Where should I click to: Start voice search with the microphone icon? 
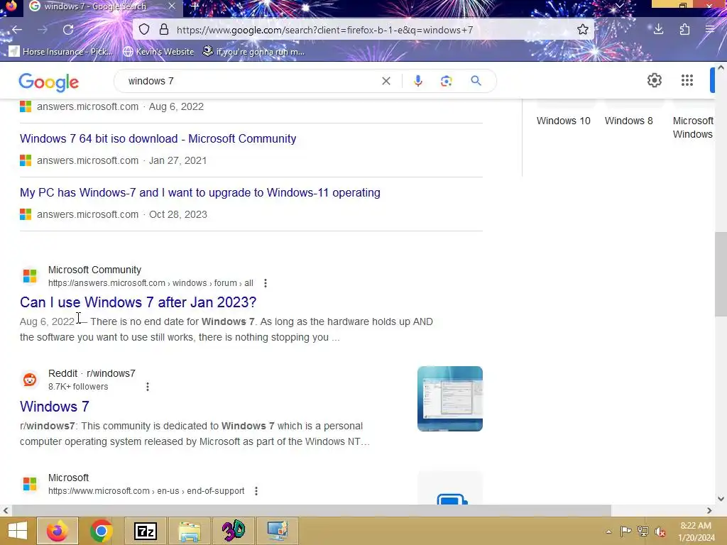tap(417, 81)
